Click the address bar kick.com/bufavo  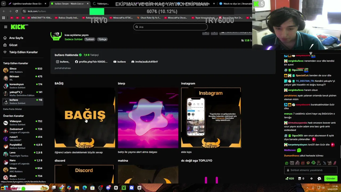pos(37,11)
